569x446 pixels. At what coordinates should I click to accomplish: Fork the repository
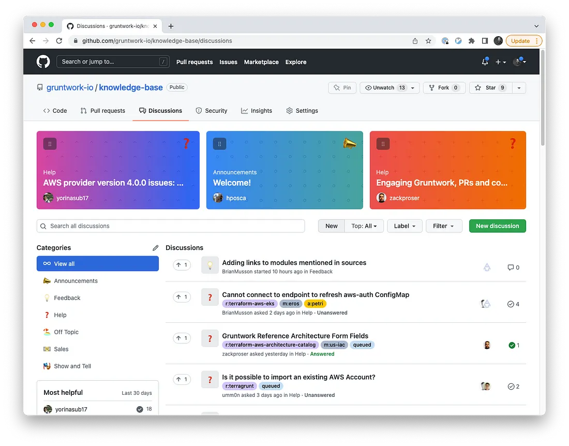444,88
